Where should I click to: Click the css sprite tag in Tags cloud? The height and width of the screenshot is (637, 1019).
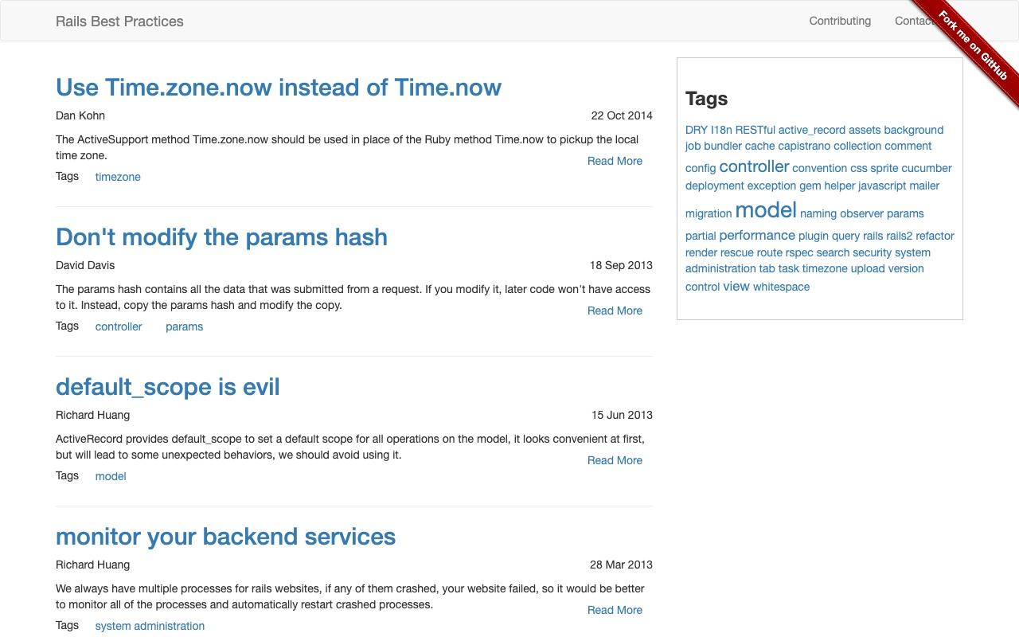[874, 168]
